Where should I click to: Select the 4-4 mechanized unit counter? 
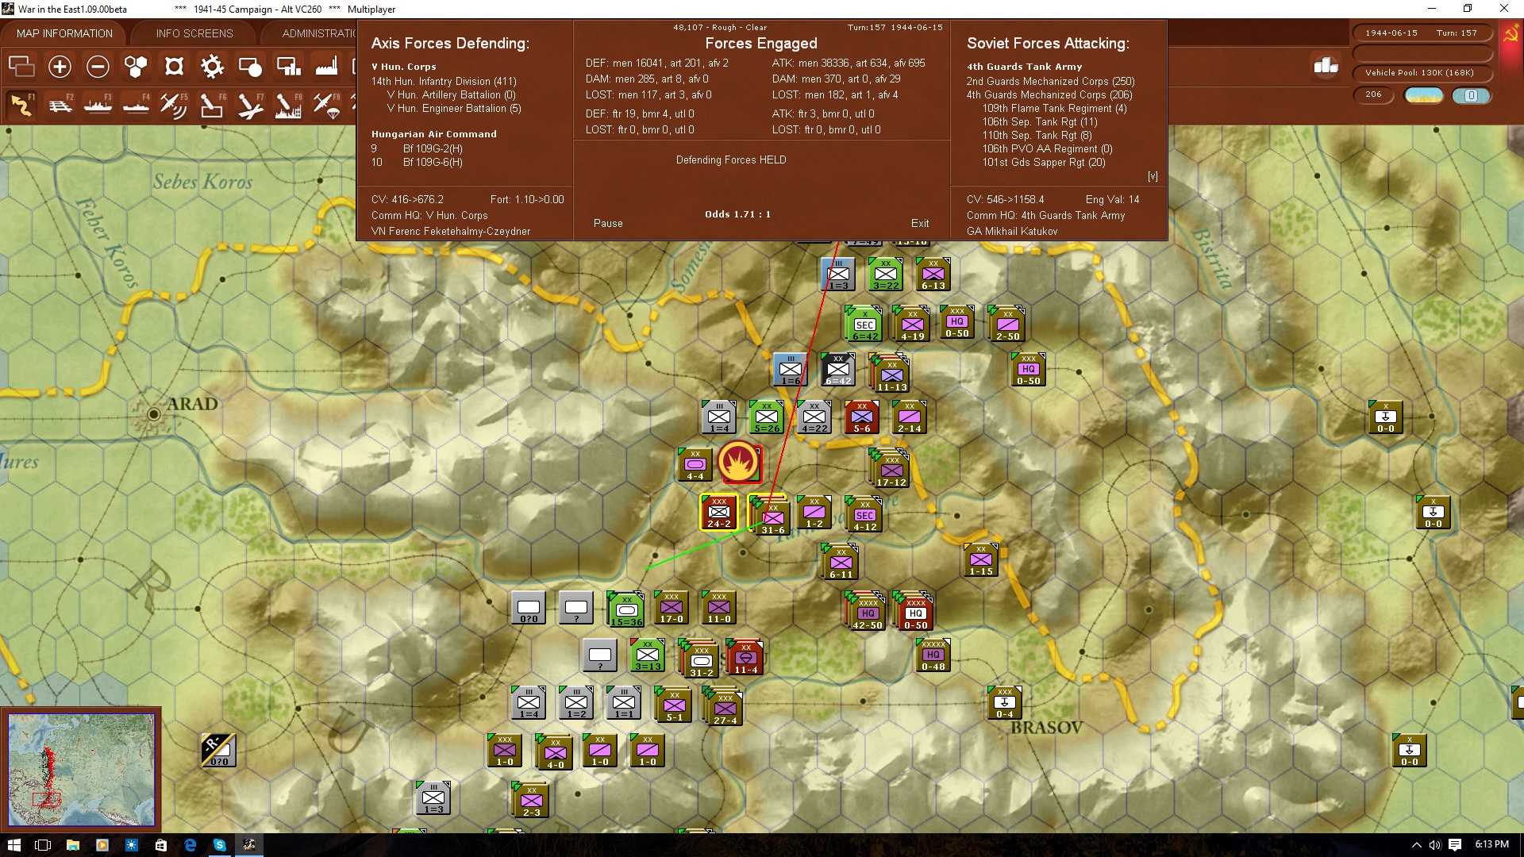[695, 465]
